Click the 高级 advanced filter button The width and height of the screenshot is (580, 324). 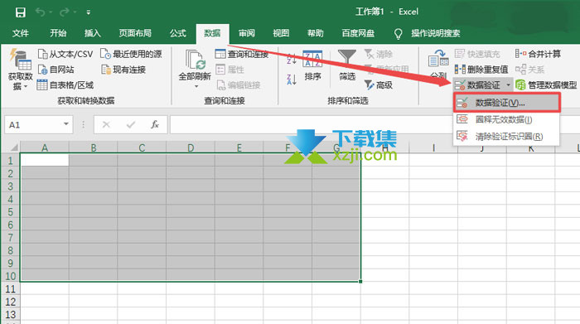tap(378, 85)
